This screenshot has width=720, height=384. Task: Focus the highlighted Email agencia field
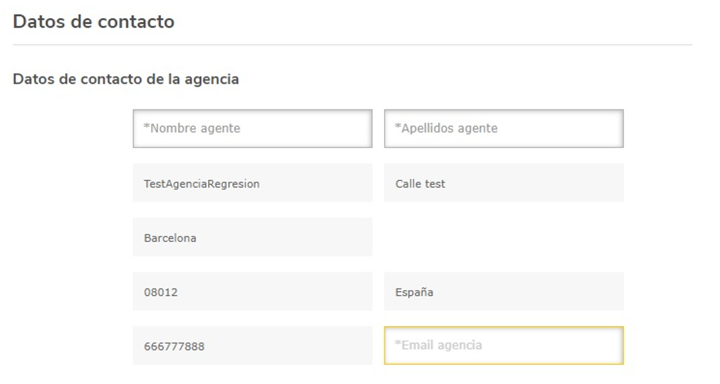(504, 346)
